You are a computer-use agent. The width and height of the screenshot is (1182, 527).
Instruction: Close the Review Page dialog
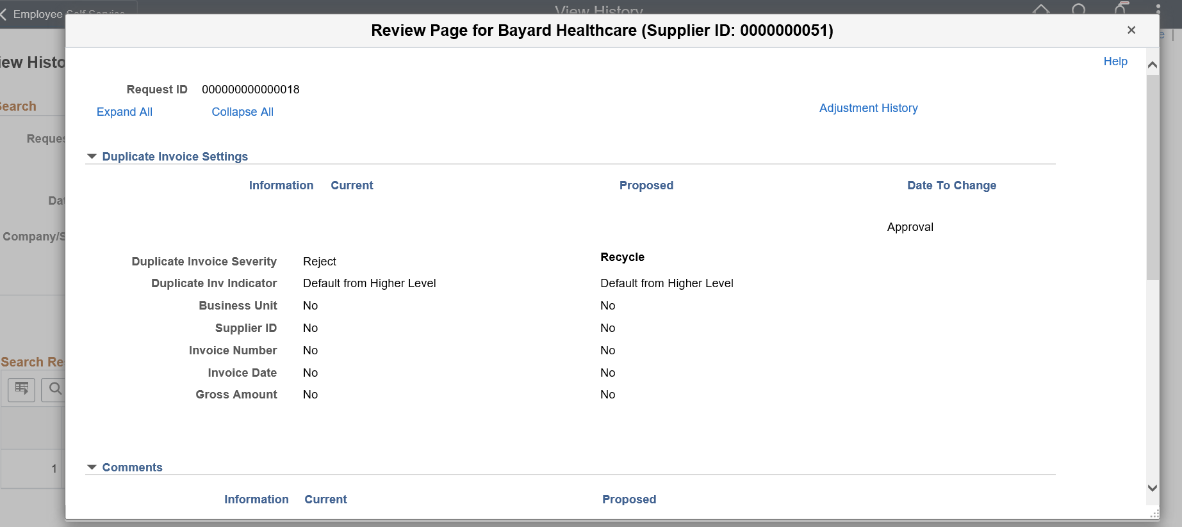click(x=1131, y=30)
